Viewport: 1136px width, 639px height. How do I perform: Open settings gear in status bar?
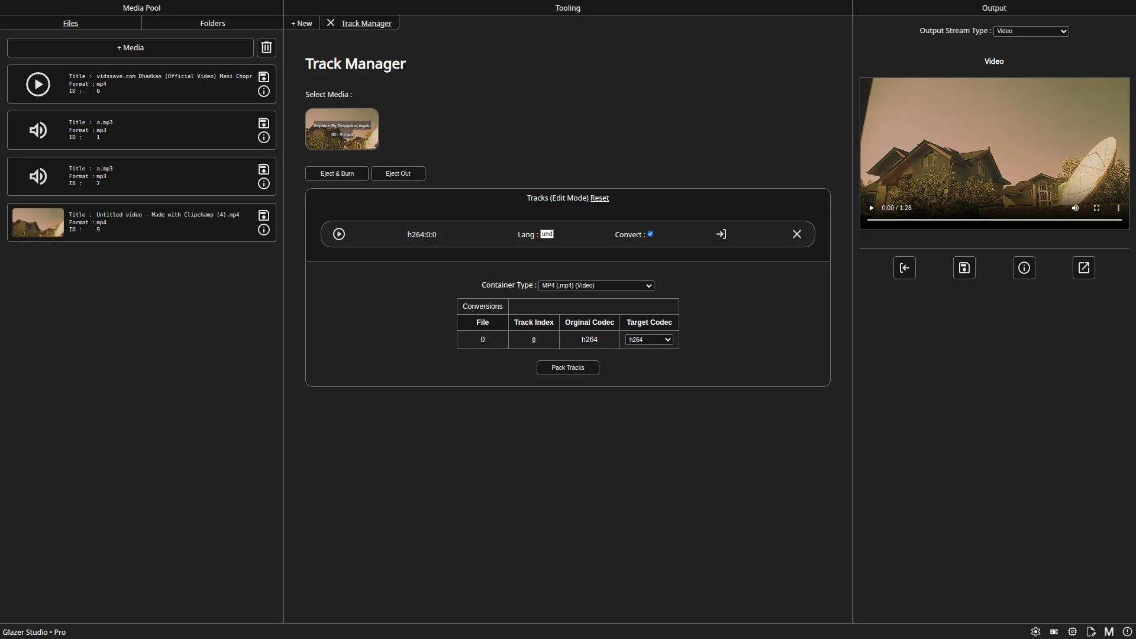pyautogui.click(x=1035, y=632)
